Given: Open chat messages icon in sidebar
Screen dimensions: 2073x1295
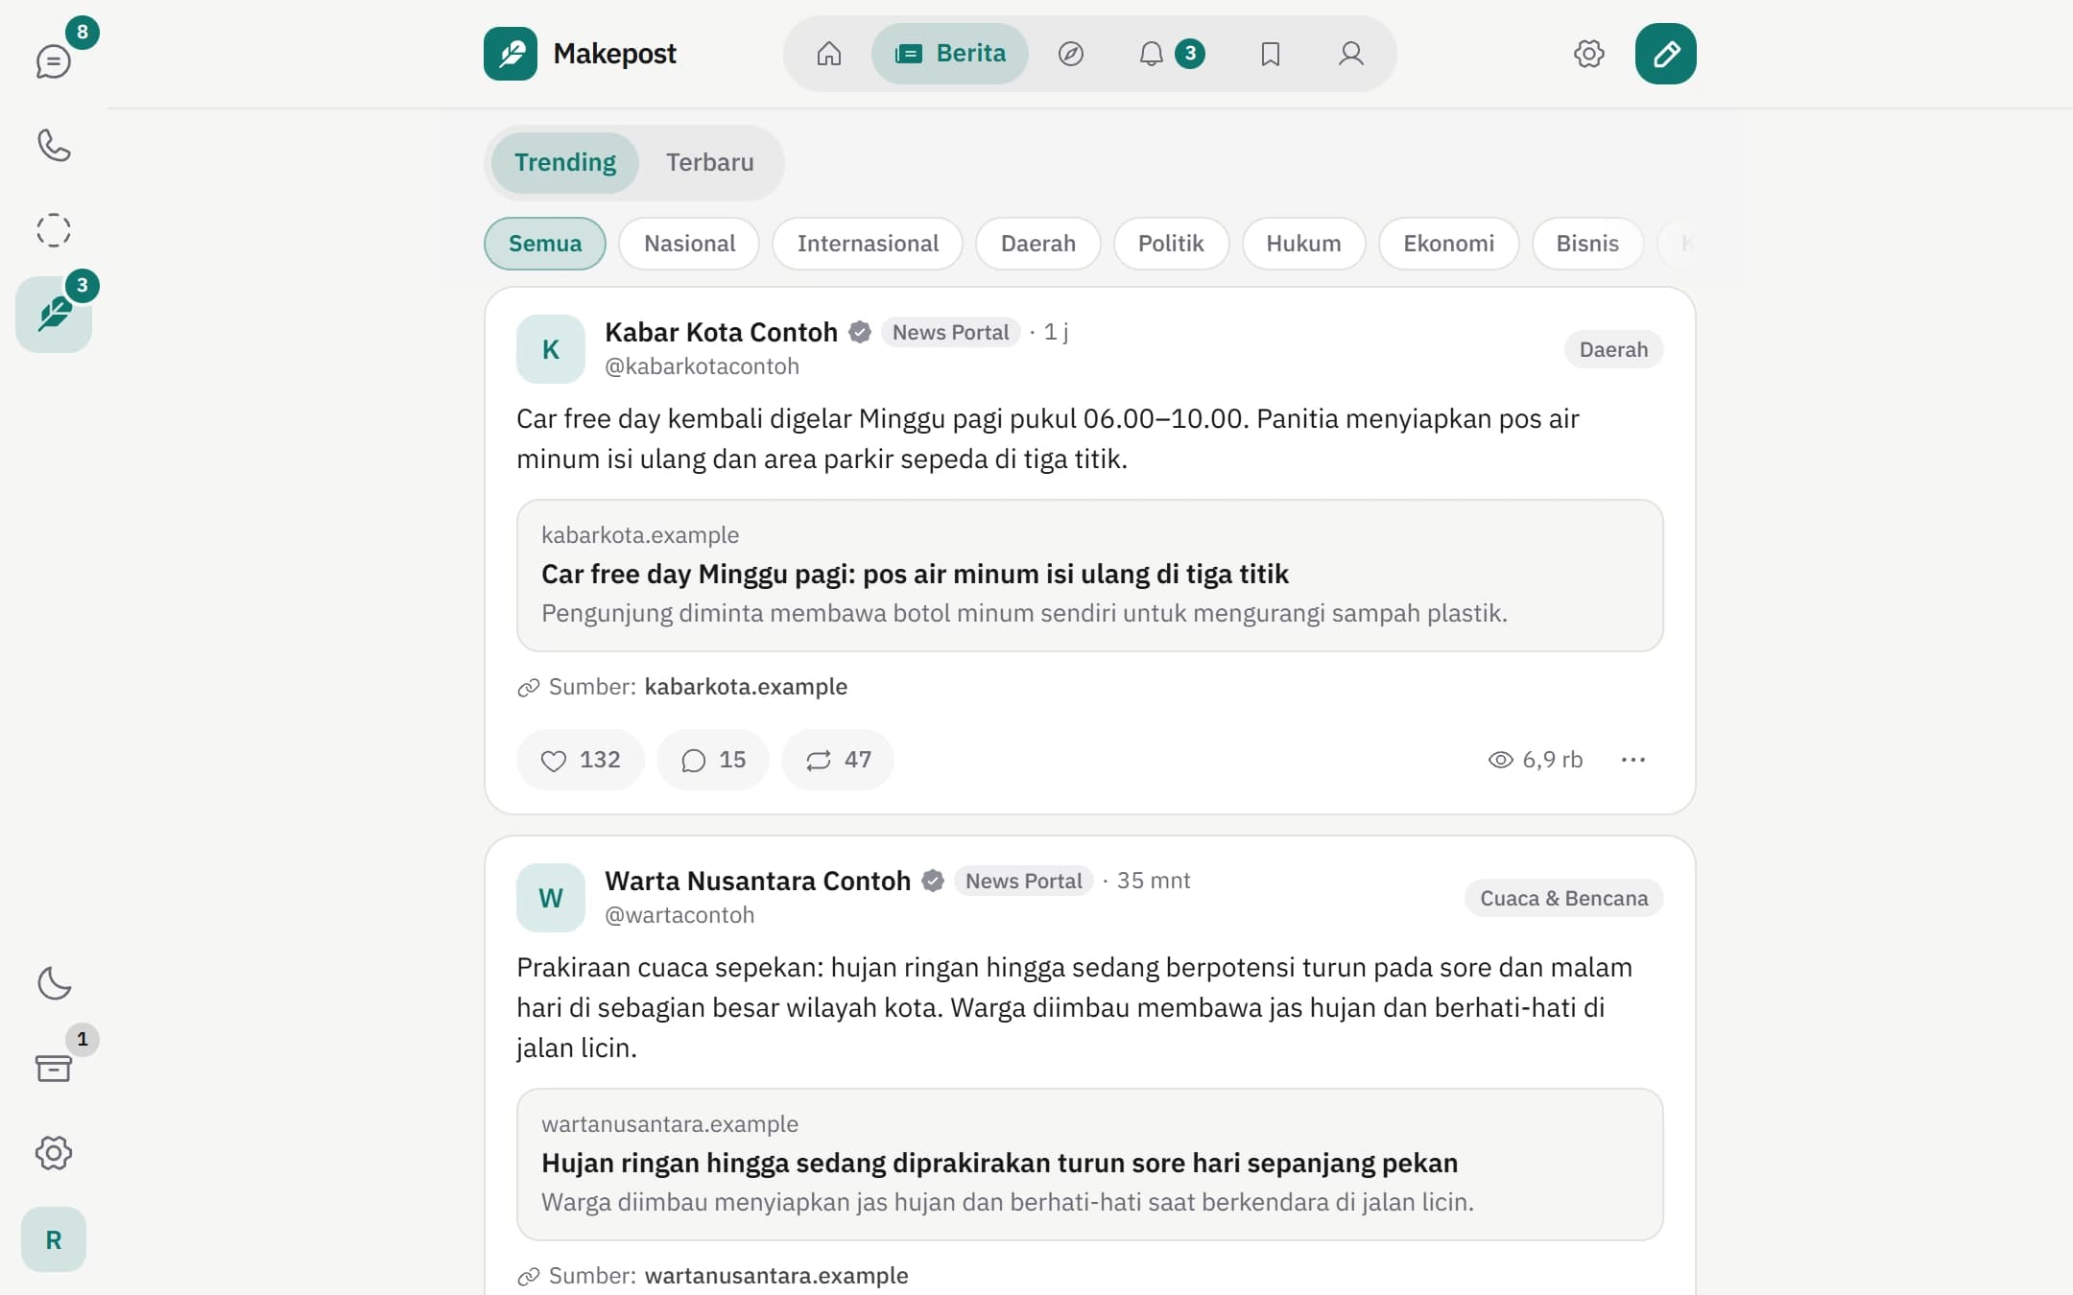Looking at the screenshot, I should click(54, 61).
